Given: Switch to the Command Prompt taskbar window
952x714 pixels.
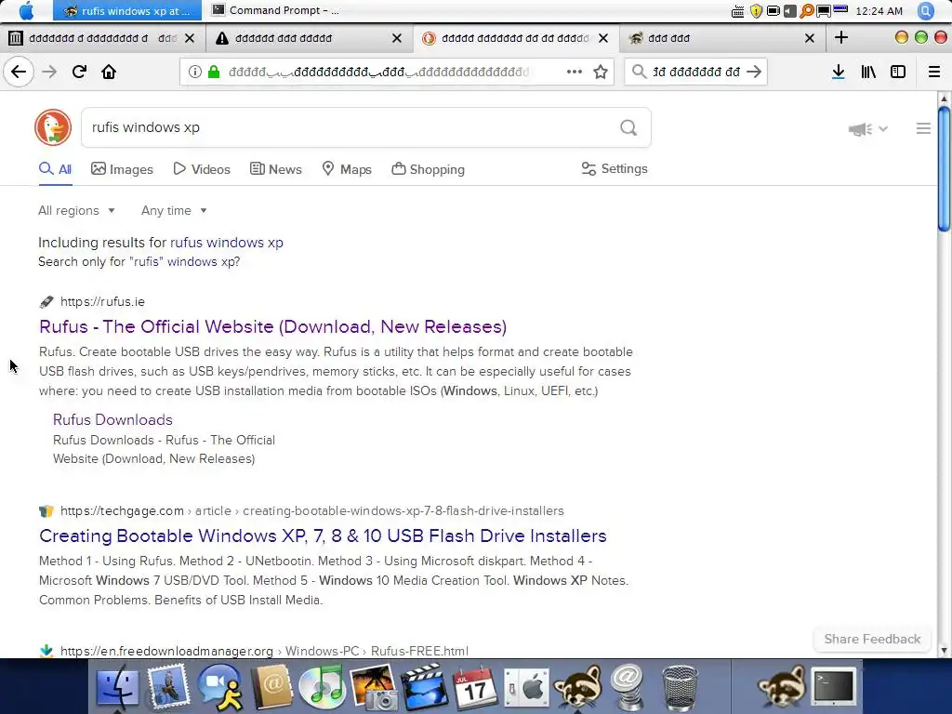Looking at the screenshot, I should [276, 10].
